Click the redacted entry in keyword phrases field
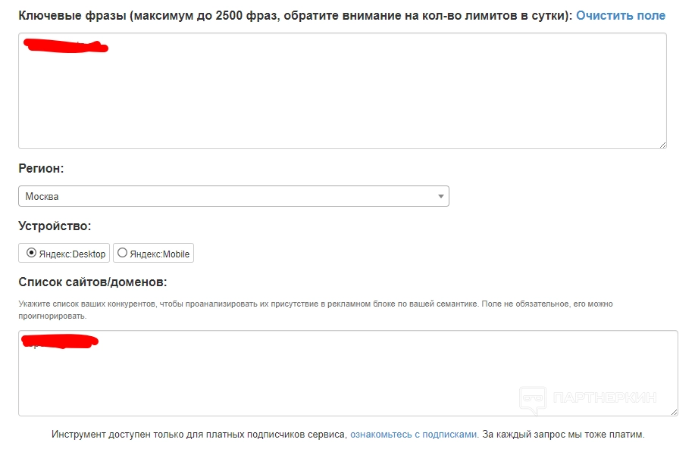The width and height of the screenshot is (695, 455). [66, 47]
